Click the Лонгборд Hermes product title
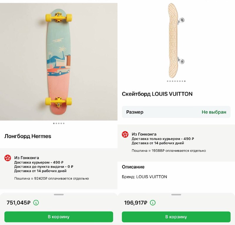The height and width of the screenshot is (225, 235). pyautogui.click(x=28, y=136)
